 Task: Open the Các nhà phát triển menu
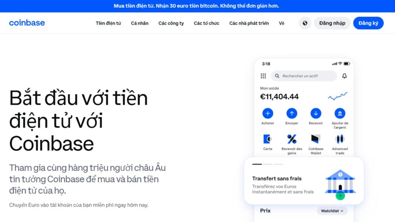coord(249,23)
